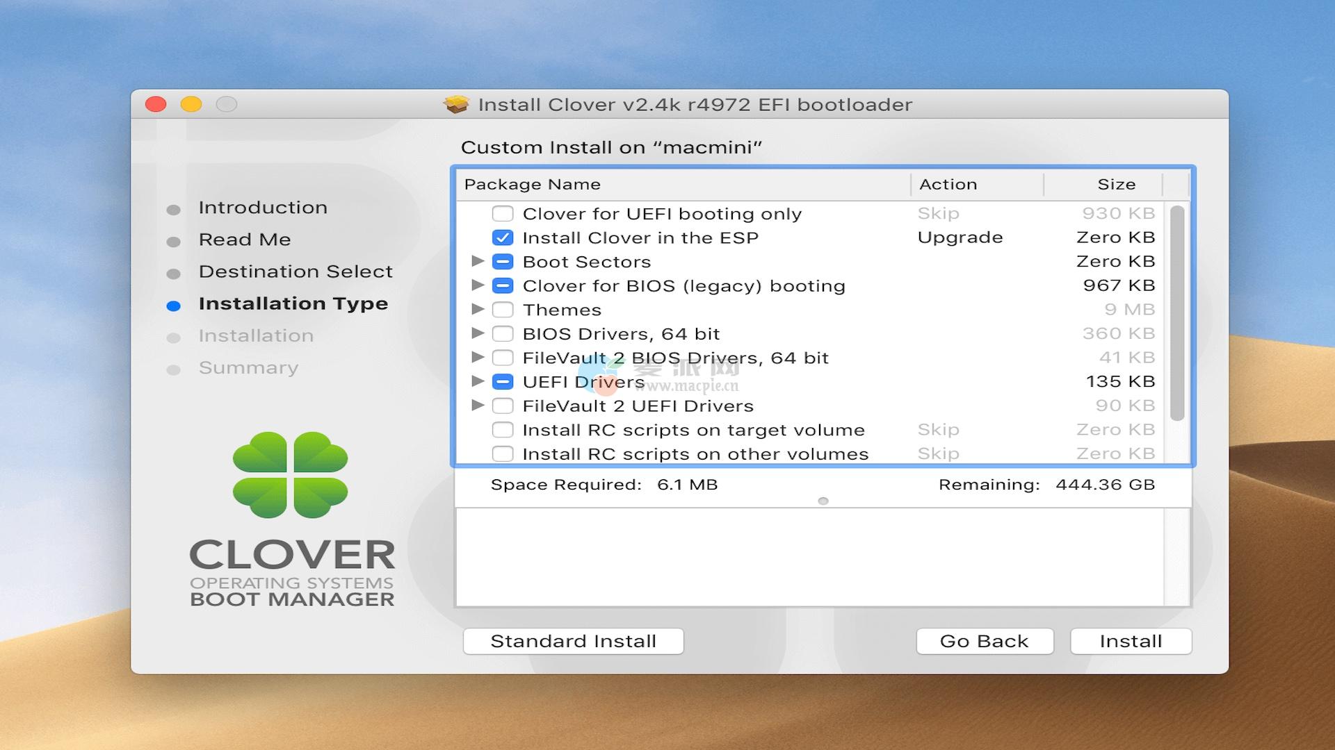Select the Installation Type step
Viewport: 1335px width, 750px height.
293,304
